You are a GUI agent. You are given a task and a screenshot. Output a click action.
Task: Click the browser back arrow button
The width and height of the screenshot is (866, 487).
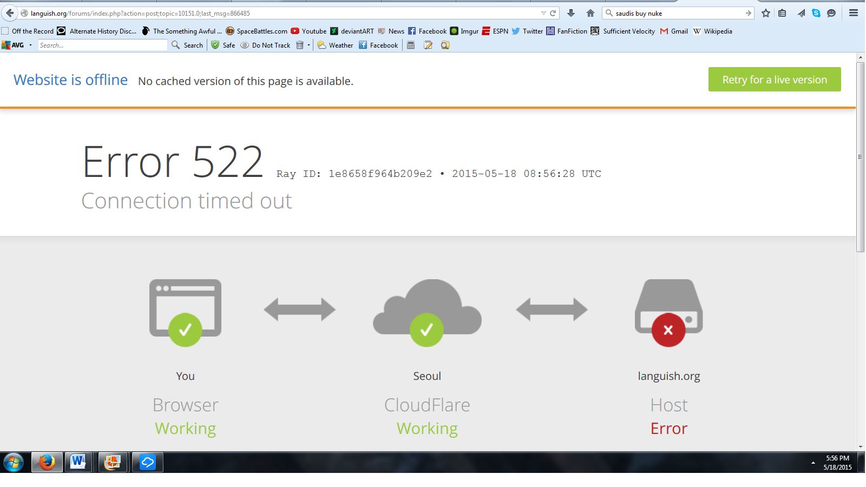(x=10, y=13)
